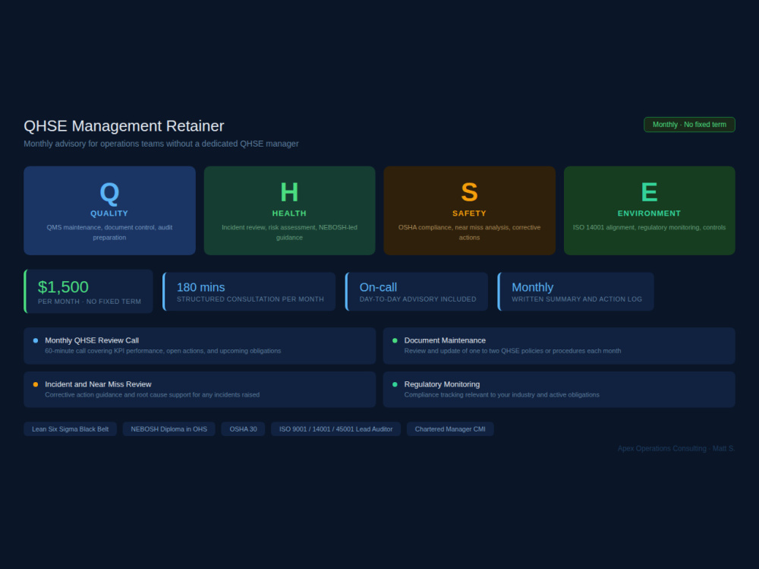The width and height of the screenshot is (759, 569).
Task: Click DAY-TO-DAY ADVISORY INCLUDED caption
Action: tap(417, 299)
